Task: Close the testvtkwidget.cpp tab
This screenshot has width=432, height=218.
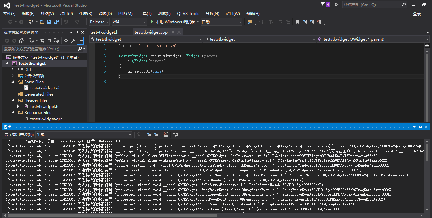Action: [x=179, y=32]
